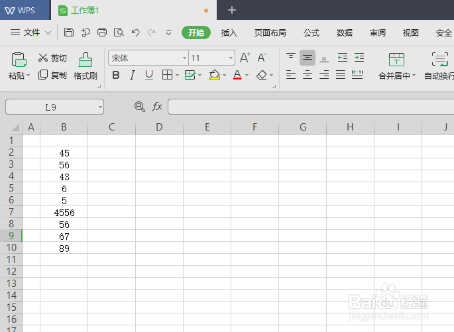Redo the last action
Screen dimensions: 454x332
point(151,32)
